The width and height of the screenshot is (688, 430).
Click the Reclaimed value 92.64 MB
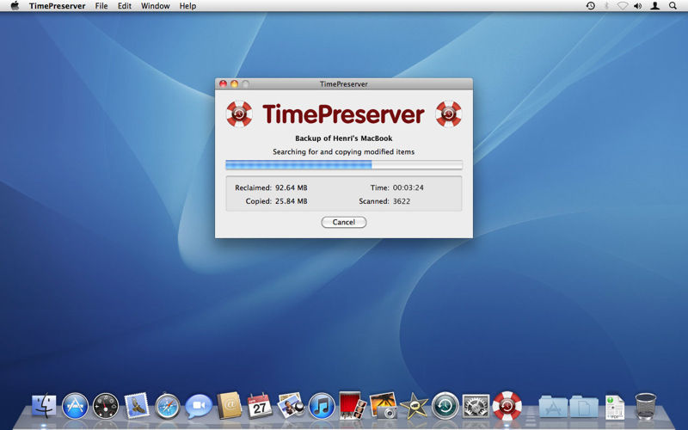click(x=292, y=187)
